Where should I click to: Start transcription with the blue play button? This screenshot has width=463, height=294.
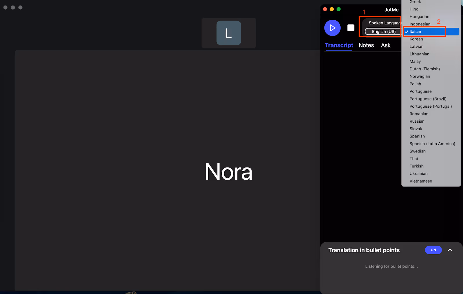coord(332,28)
